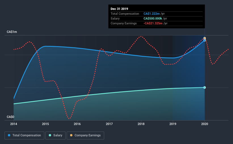Click the orange Company Earnings data point at 2020
The image size is (233, 144).
(x=204, y=38)
